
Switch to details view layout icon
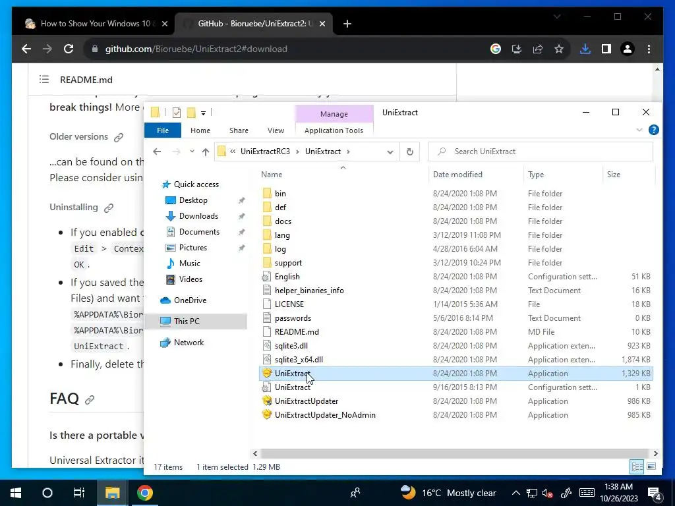pyautogui.click(x=637, y=466)
